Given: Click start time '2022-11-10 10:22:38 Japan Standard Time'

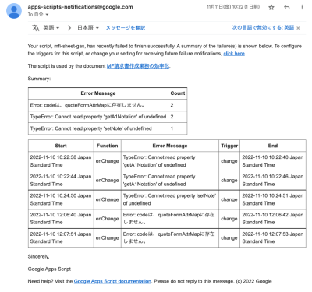Looking at the screenshot, I should 61,161.
